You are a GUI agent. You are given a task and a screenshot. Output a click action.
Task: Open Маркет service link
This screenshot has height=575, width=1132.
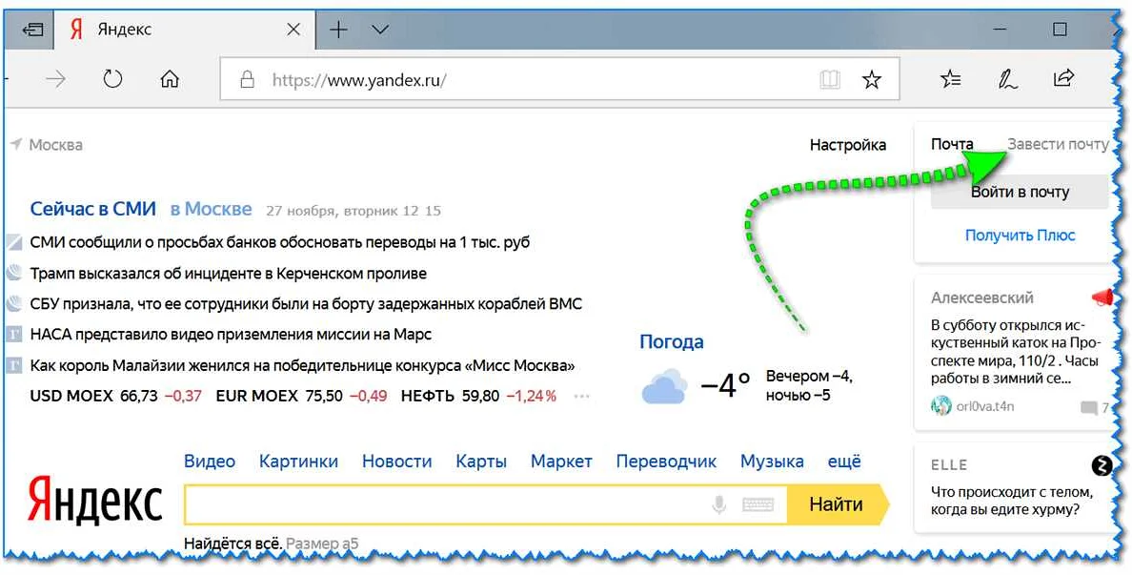click(x=561, y=461)
